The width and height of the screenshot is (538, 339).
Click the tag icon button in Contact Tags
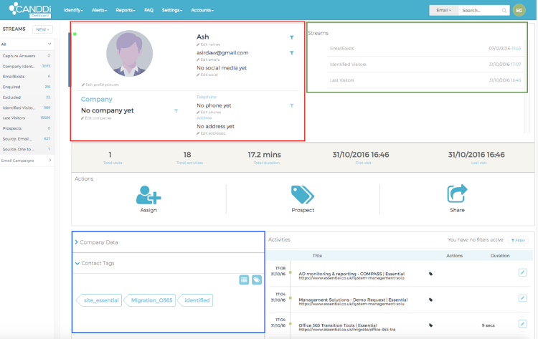pyautogui.click(x=257, y=280)
